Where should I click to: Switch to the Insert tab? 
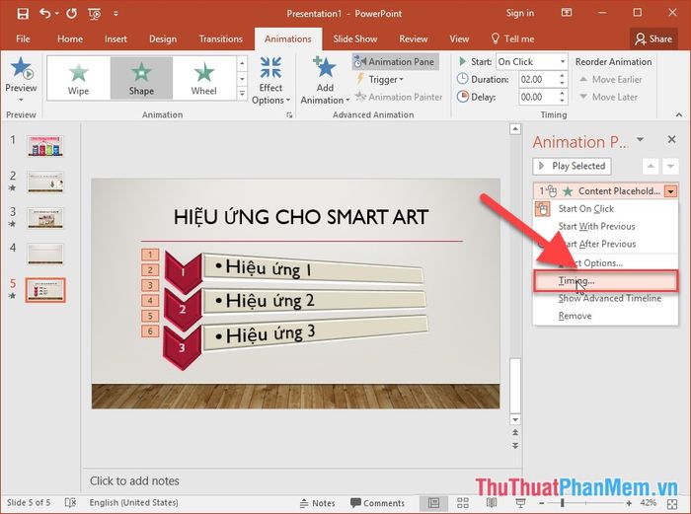click(115, 38)
